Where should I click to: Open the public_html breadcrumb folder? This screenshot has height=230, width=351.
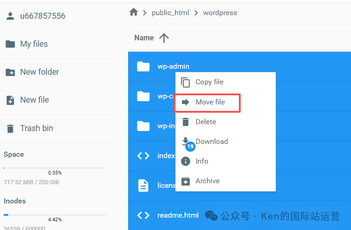click(170, 13)
